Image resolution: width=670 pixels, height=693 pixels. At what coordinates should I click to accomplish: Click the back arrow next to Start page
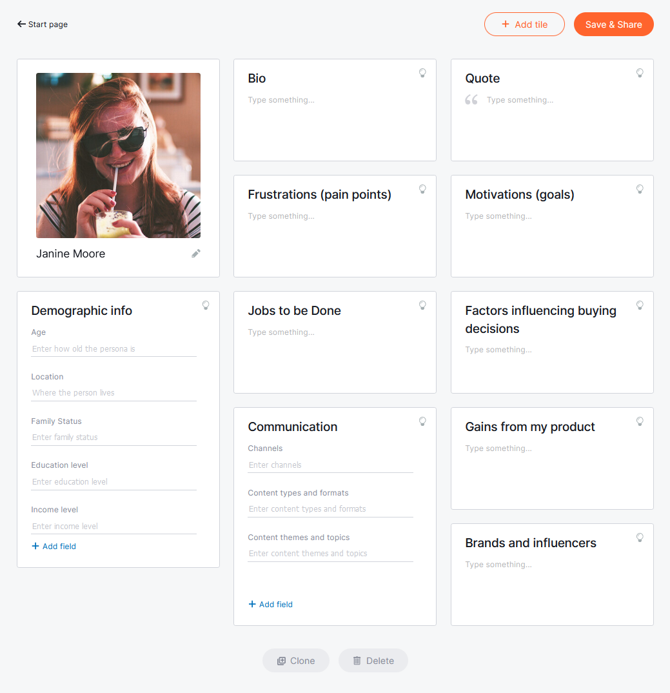pyautogui.click(x=20, y=24)
